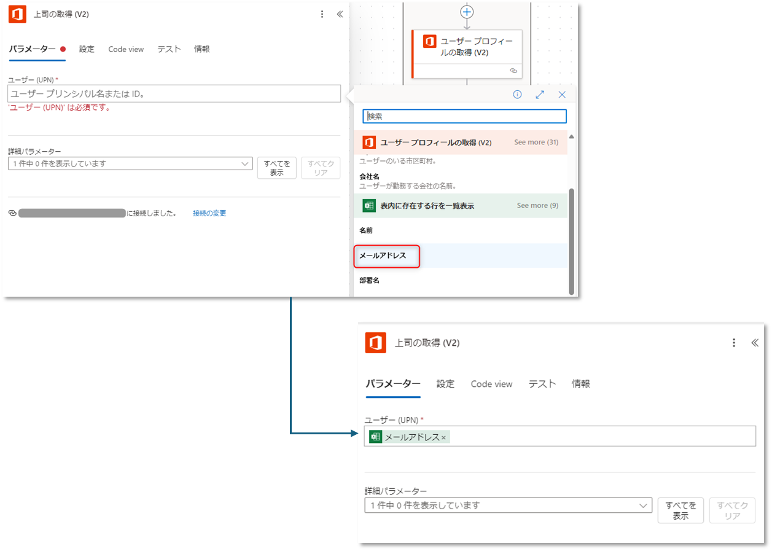Expand the dynamic content popup to full size
Screen dimensions: 772x551
click(x=540, y=95)
